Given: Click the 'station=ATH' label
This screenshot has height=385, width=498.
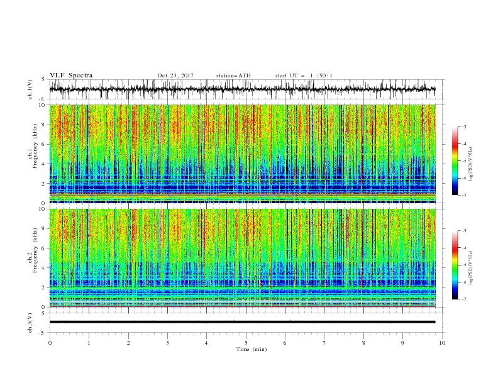Looking at the screenshot, I should coord(233,75).
